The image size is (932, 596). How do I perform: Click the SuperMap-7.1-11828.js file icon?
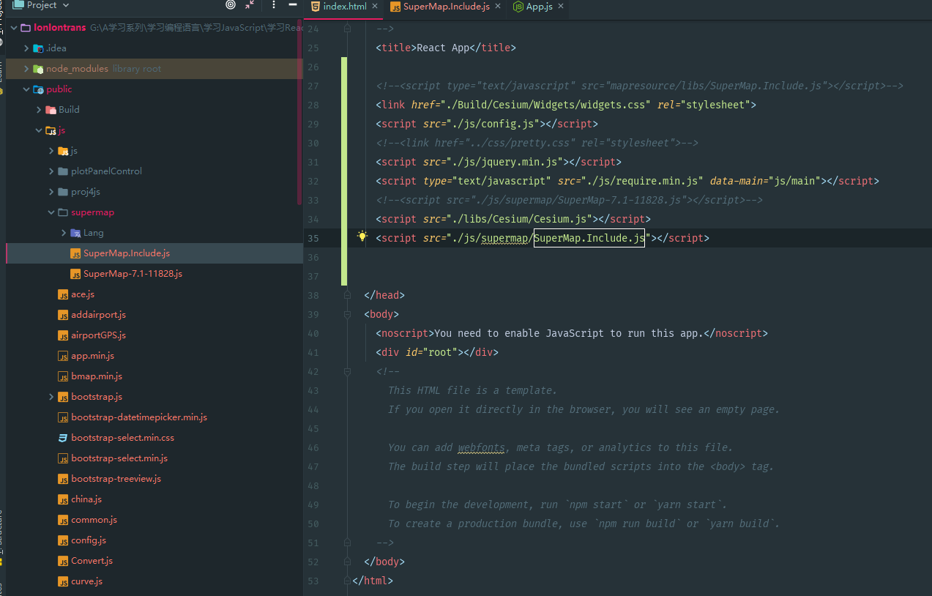pos(75,274)
